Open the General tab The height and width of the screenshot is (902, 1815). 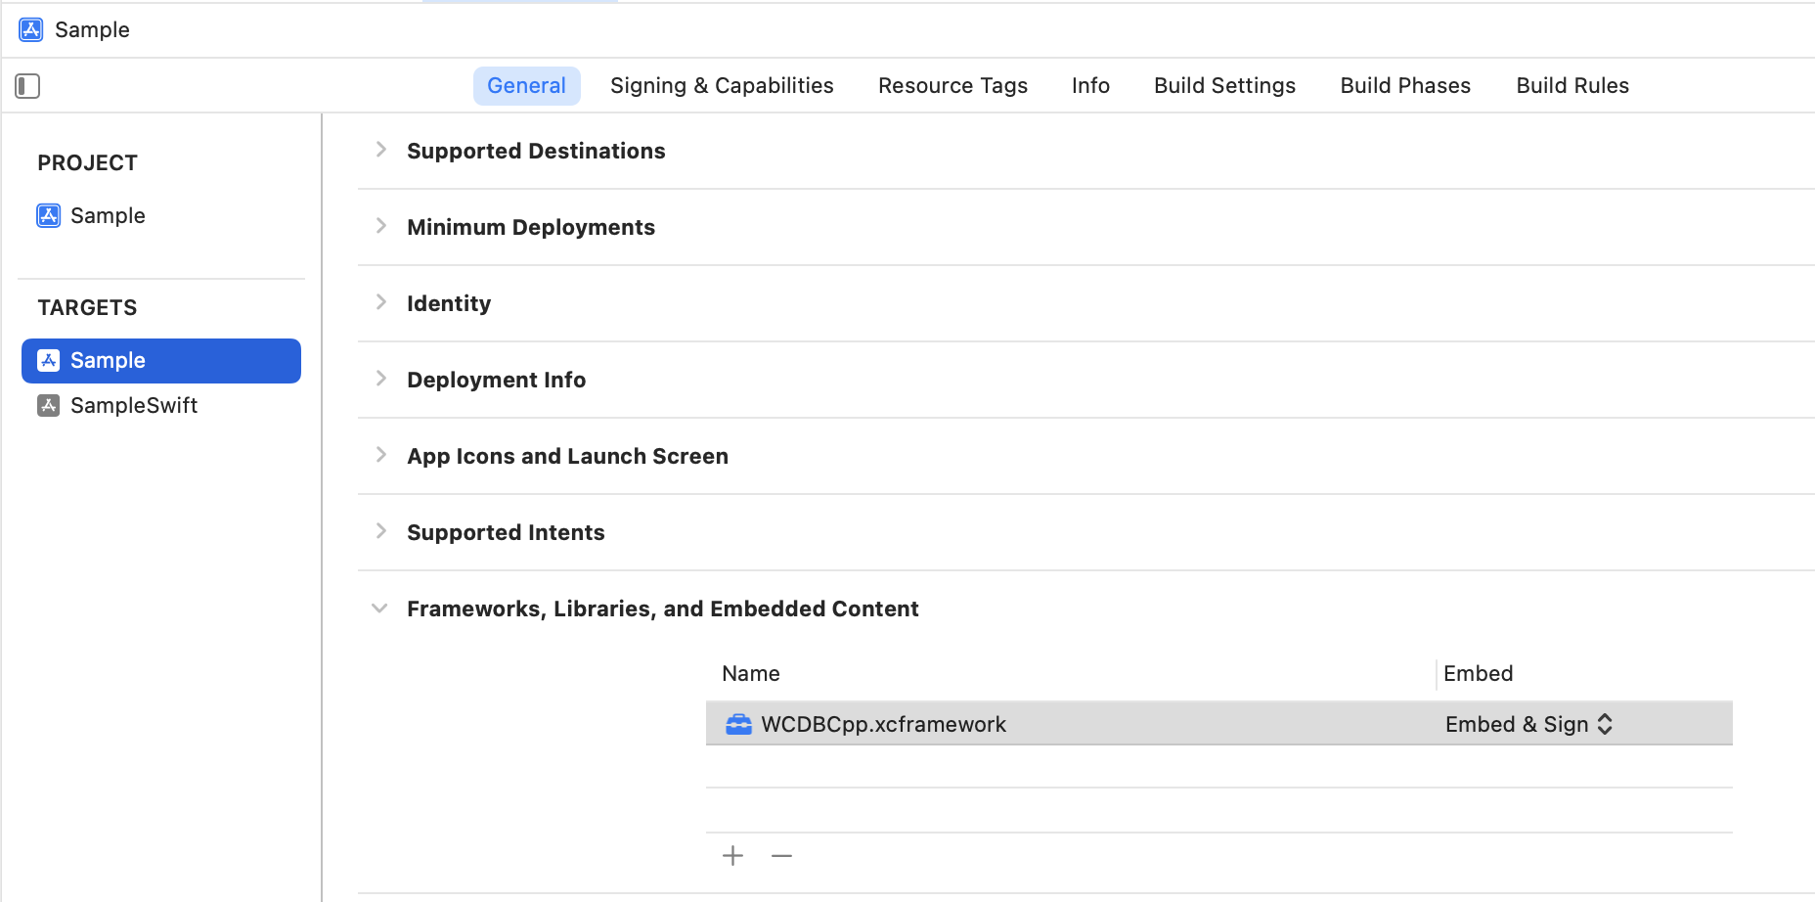tap(526, 86)
